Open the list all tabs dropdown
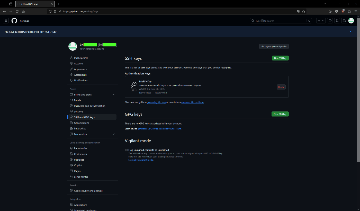This screenshot has width=360, height=211. 325,4
